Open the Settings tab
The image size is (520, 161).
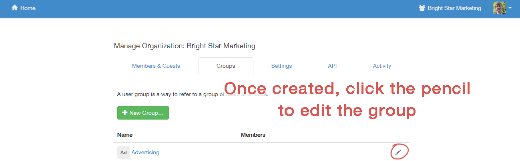(x=281, y=66)
